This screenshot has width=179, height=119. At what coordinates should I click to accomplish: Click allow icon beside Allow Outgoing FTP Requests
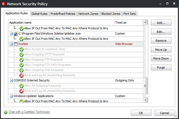[x=21, y=60]
